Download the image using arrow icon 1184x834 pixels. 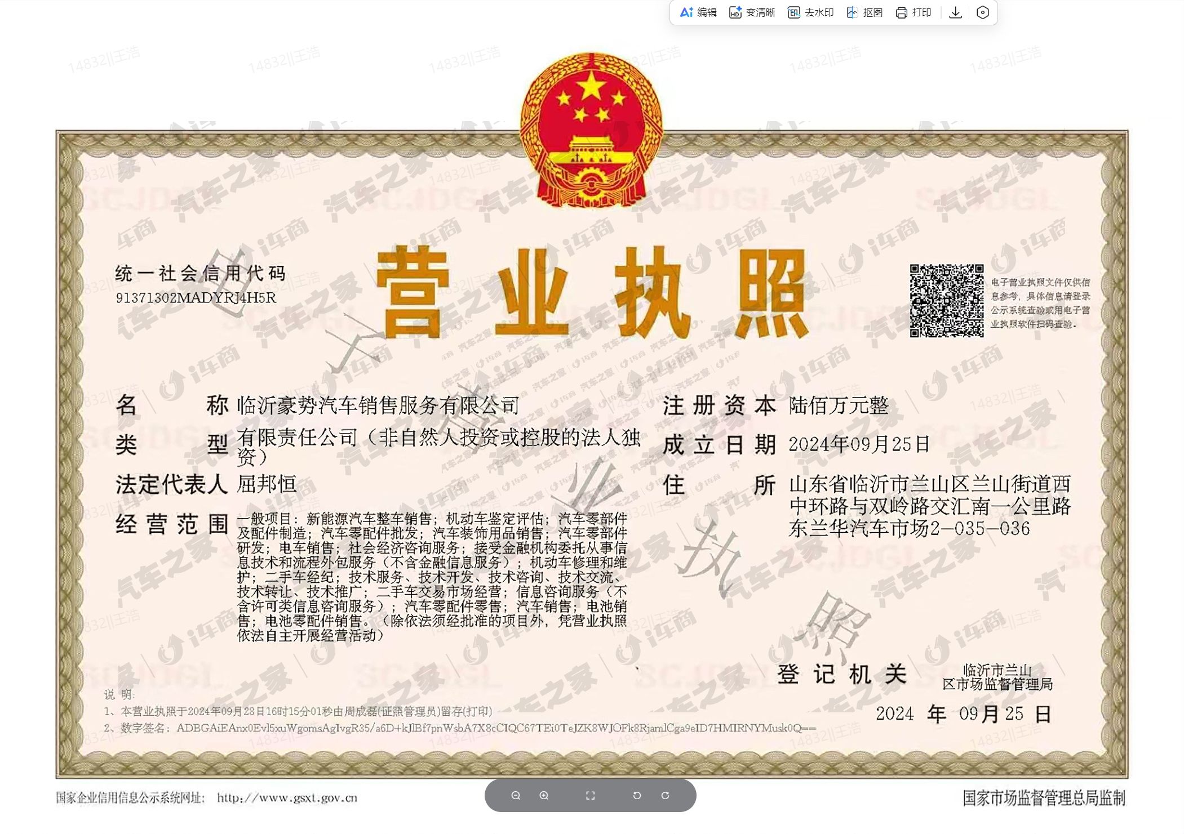pyautogui.click(x=955, y=12)
